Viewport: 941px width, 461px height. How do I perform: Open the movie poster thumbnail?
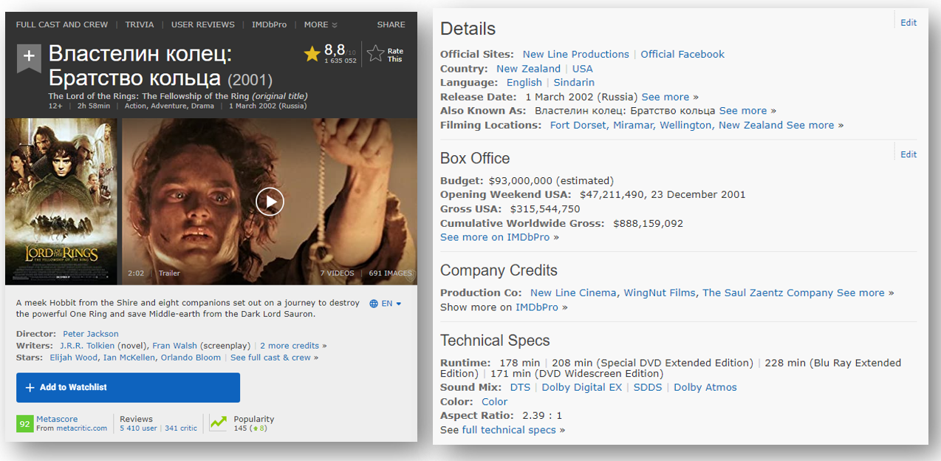[x=61, y=201]
